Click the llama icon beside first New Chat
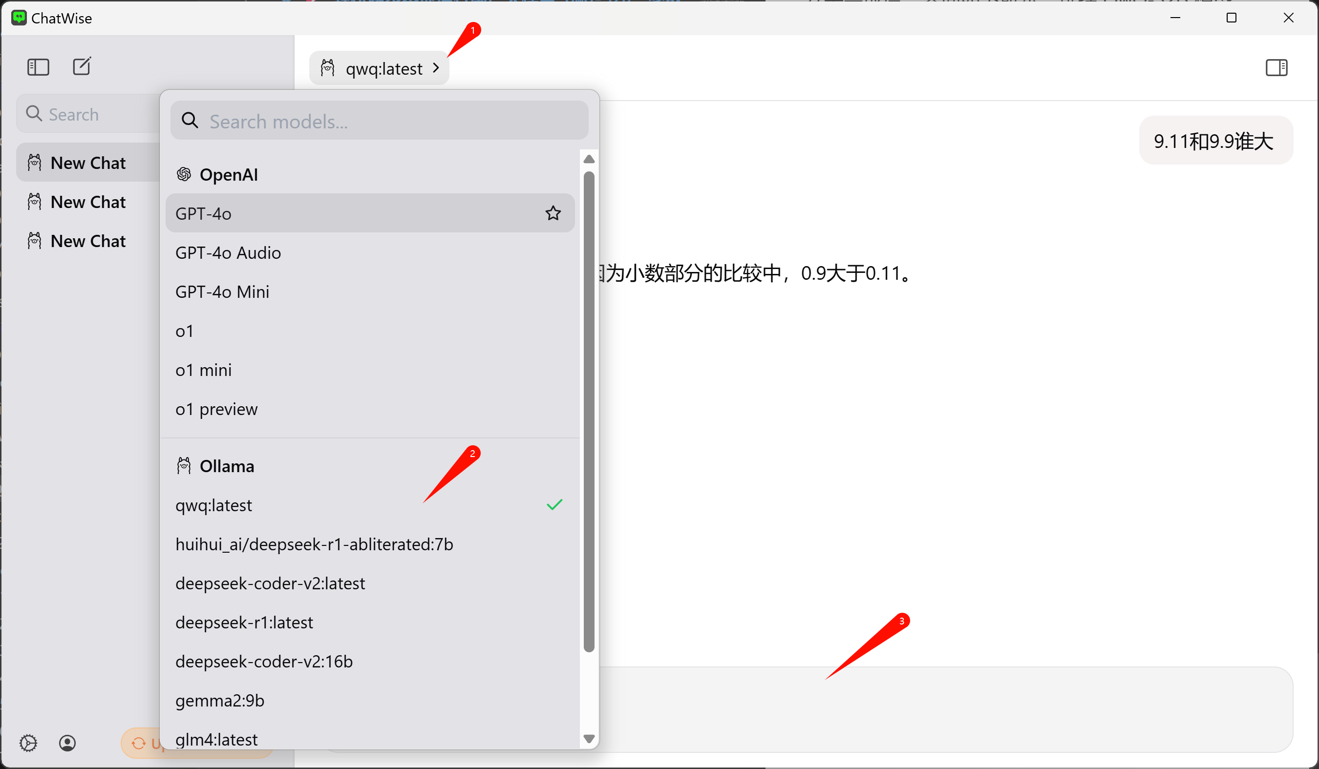Viewport: 1319px width, 769px height. (x=35, y=163)
